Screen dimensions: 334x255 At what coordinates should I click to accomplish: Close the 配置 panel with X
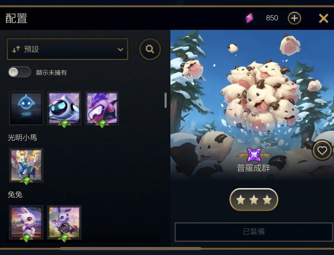(323, 18)
